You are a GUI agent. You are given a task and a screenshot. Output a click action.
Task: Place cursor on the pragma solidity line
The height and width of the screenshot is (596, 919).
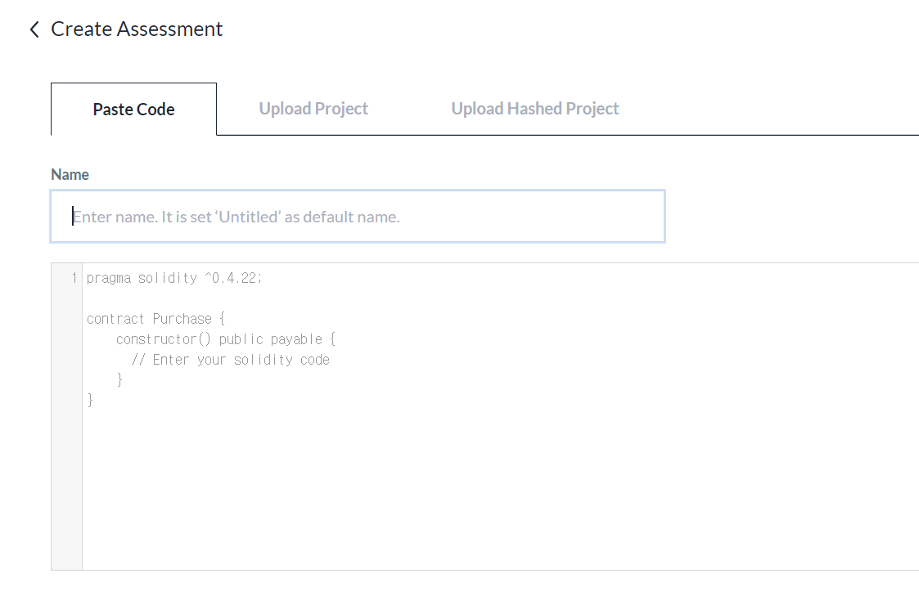[x=174, y=278]
